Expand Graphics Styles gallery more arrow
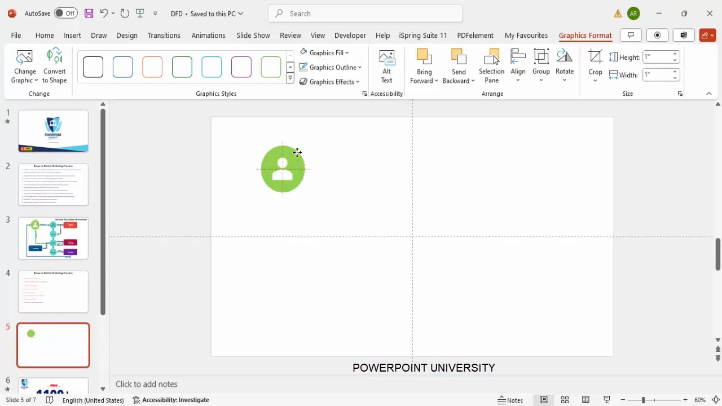 click(x=290, y=79)
